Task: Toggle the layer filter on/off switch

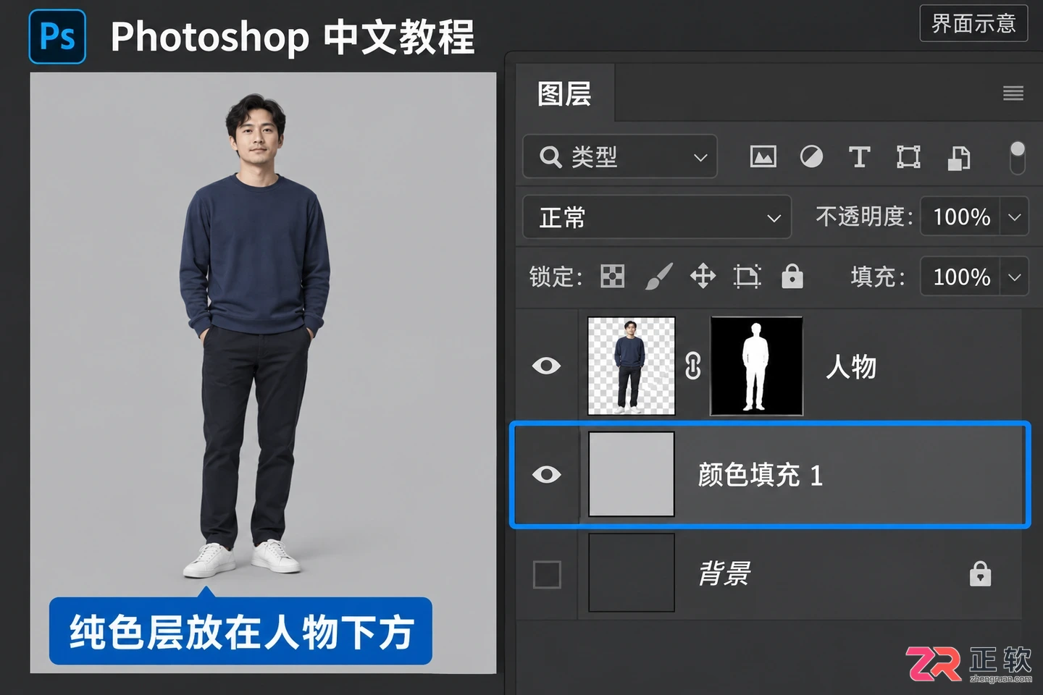Action: click(1018, 157)
